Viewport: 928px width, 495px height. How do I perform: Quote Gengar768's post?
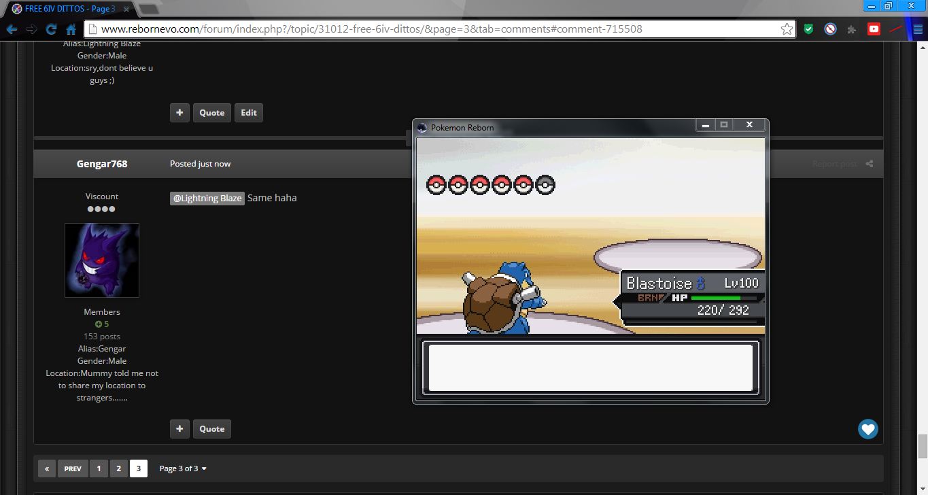211,429
